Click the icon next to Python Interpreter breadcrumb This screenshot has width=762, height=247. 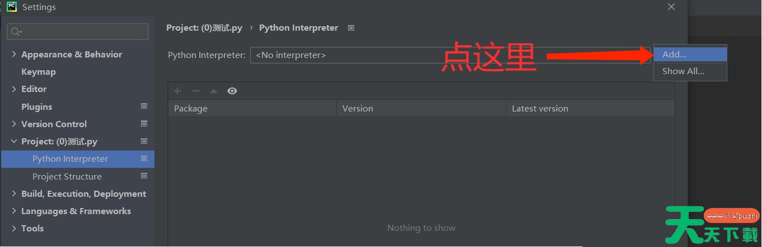[x=351, y=28]
